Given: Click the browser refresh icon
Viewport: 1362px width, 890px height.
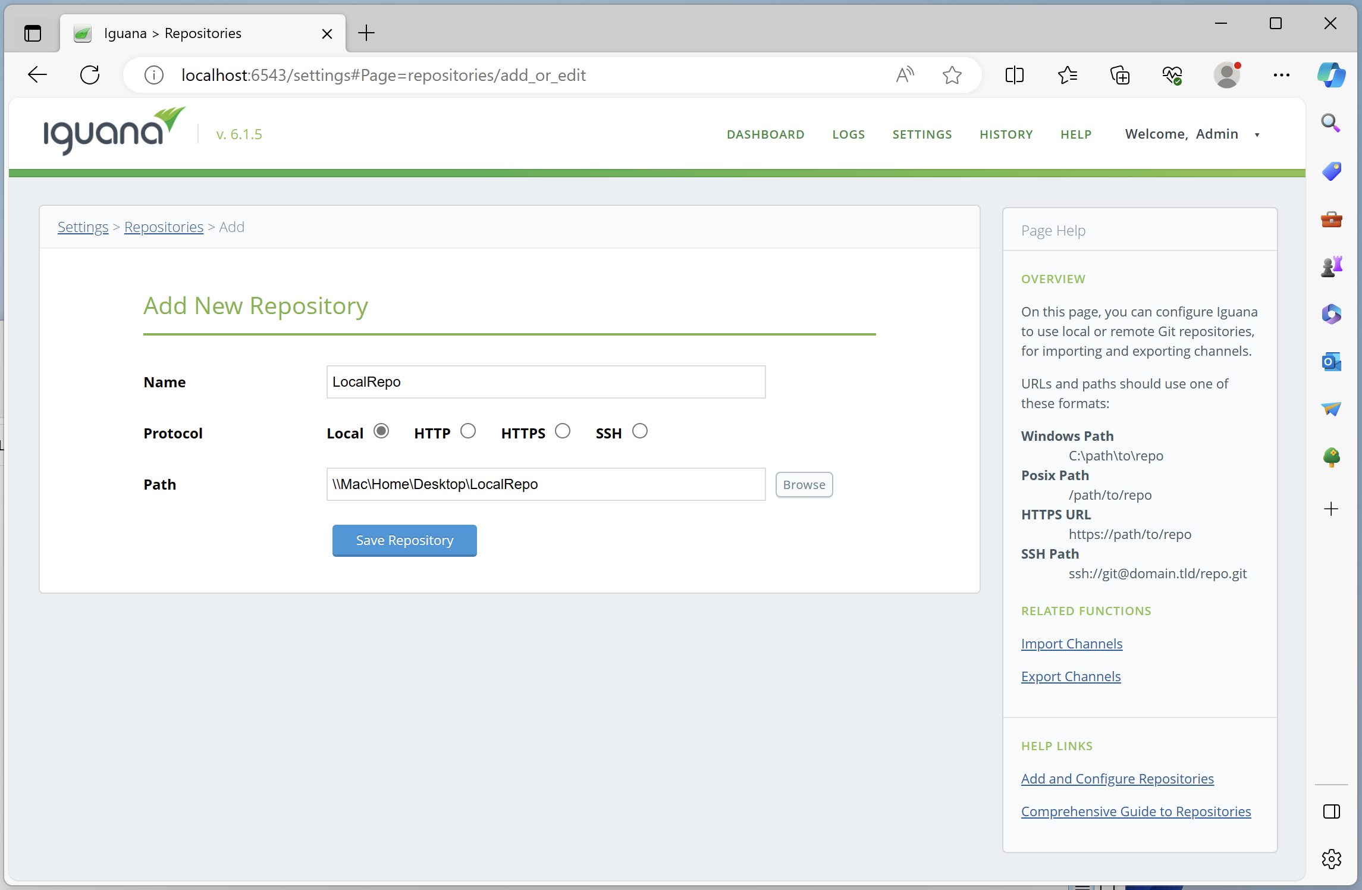Looking at the screenshot, I should [90, 75].
